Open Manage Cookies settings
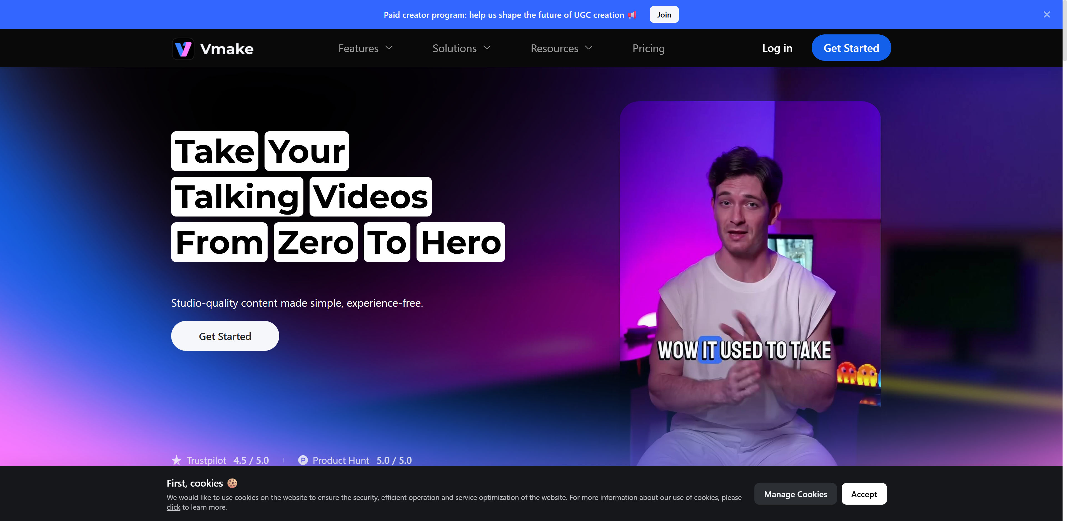This screenshot has width=1067, height=521. point(795,494)
